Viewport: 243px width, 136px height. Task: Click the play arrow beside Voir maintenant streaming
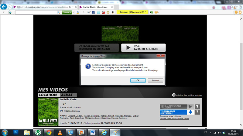pos(190,107)
